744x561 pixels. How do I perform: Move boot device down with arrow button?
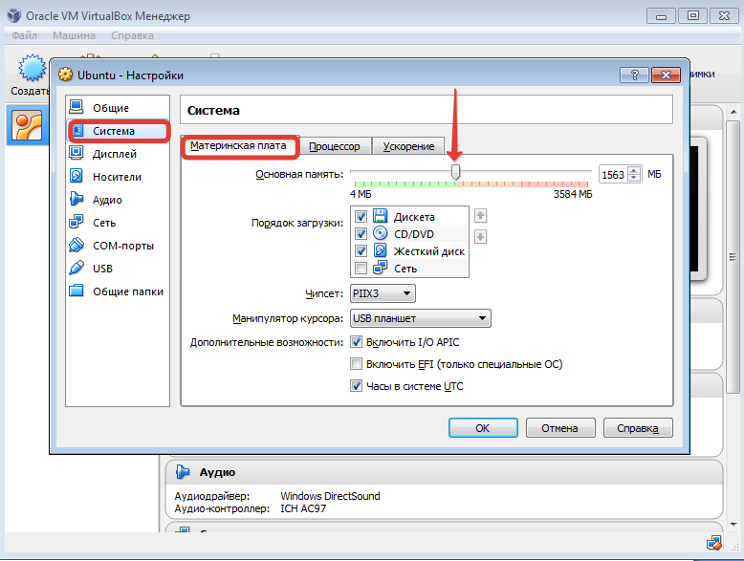pos(480,236)
